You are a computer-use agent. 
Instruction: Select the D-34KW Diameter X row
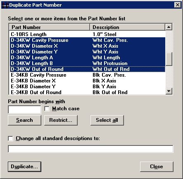[88, 46]
